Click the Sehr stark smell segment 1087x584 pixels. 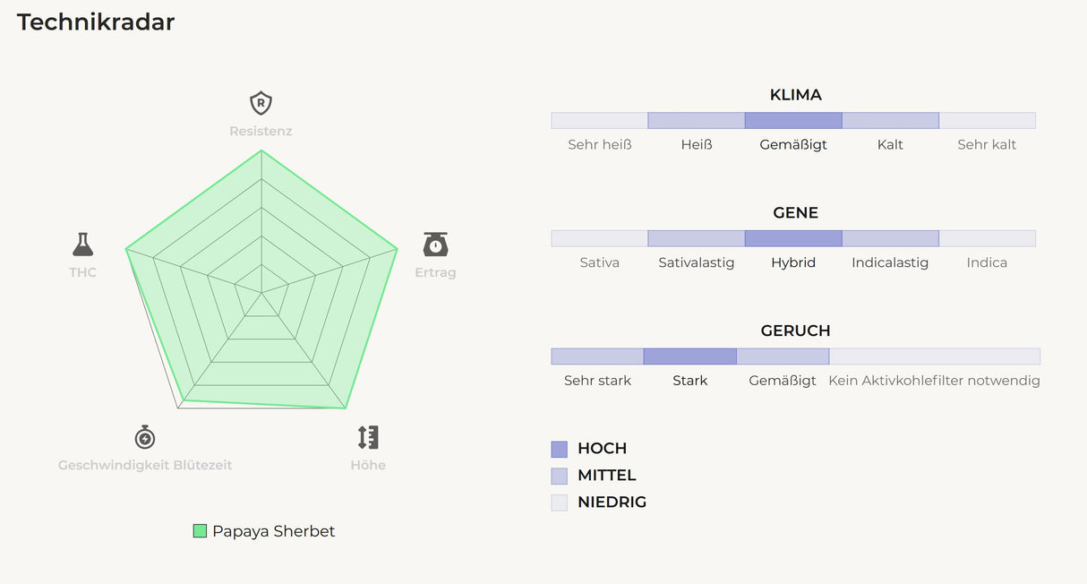pos(597,356)
